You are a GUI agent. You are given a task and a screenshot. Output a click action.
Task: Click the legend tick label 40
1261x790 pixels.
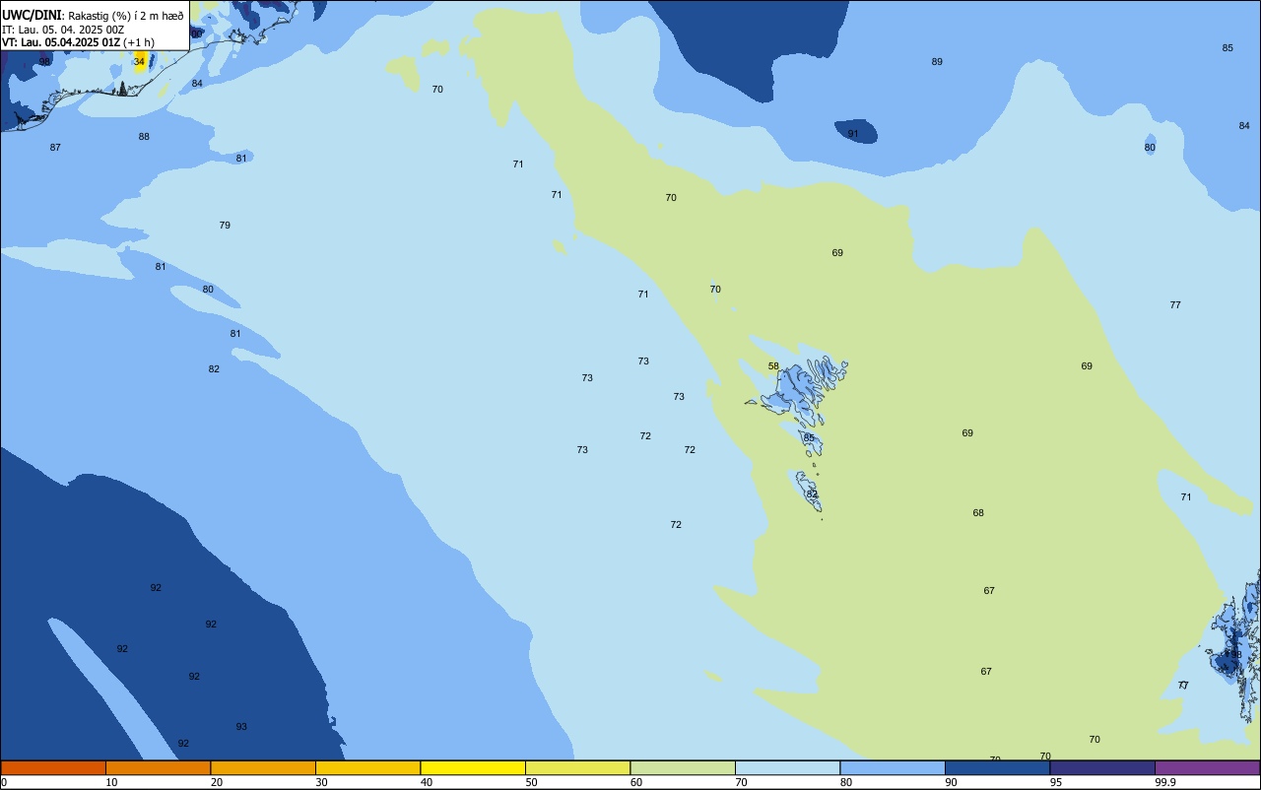(x=427, y=782)
